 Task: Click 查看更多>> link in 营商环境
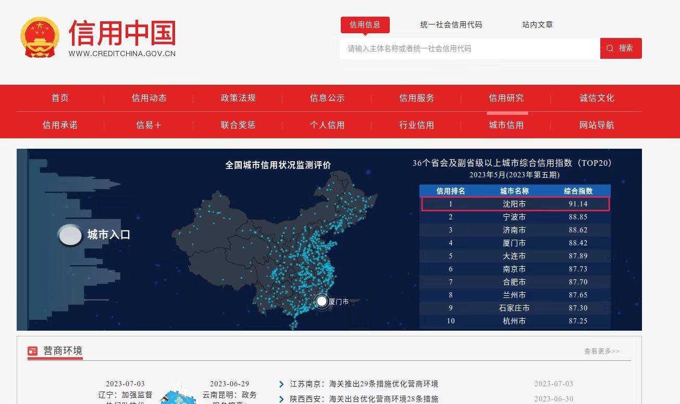(601, 351)
